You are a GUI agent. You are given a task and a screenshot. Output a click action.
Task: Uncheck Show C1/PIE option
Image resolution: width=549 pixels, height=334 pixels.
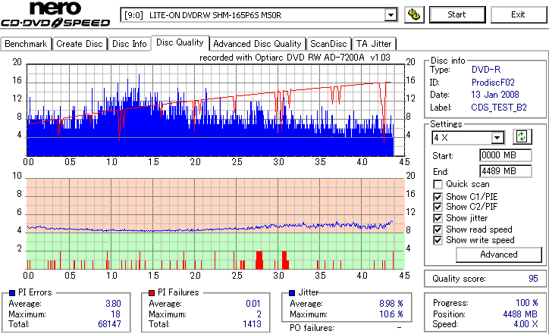pos(438,197)
